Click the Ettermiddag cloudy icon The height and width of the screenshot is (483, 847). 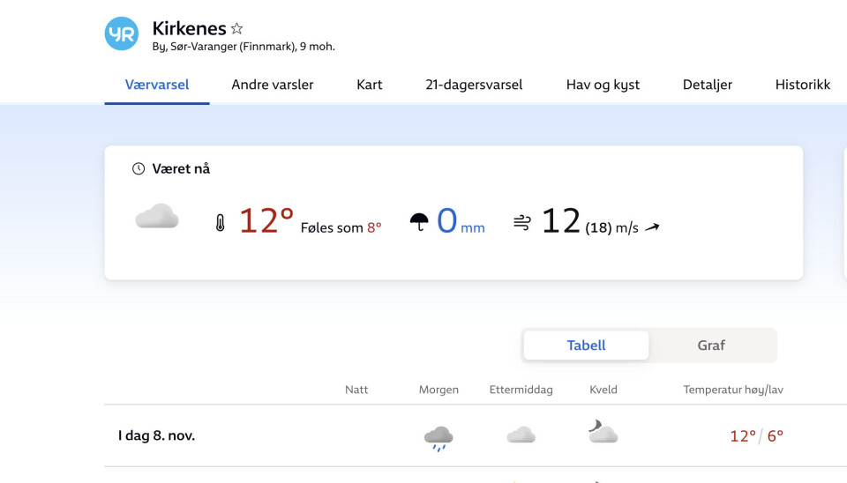(521, 435)
